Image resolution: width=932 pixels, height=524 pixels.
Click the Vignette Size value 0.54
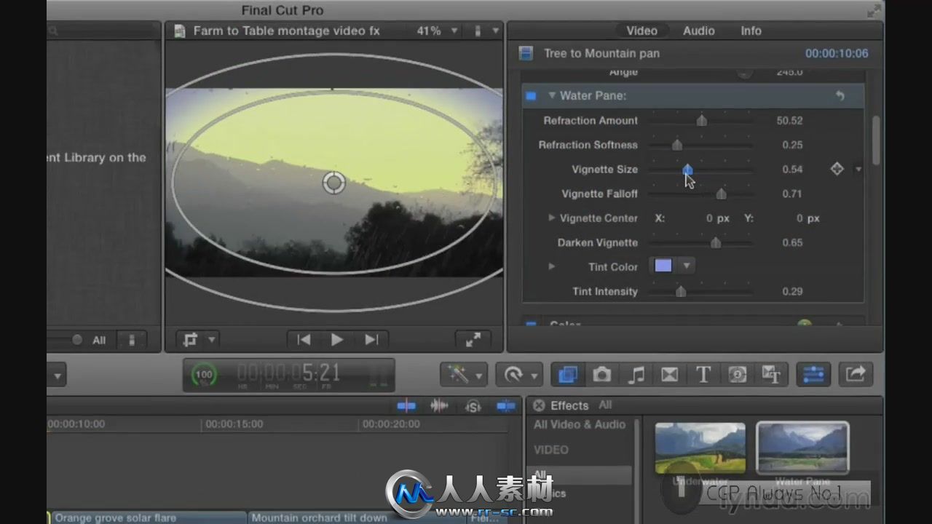pos(792,169)
